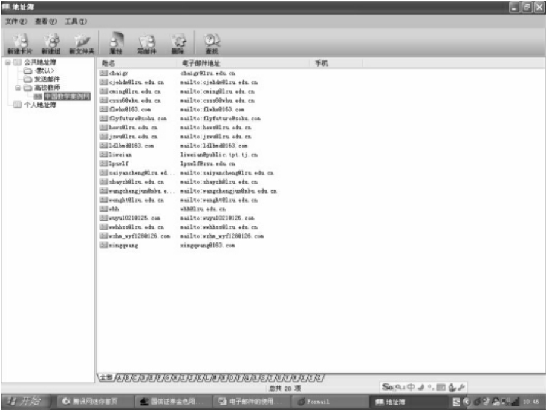Open the 查看 menu

46,21
